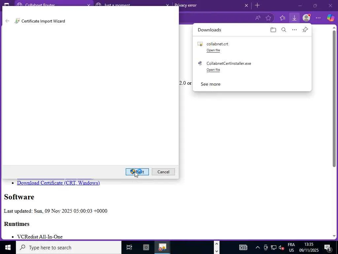Open Copilot icon in Edge toolbar
The height and width of the screenshot is (254, 338).
(x=330, y=18)
